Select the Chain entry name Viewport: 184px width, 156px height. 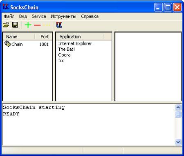(17, 44)
